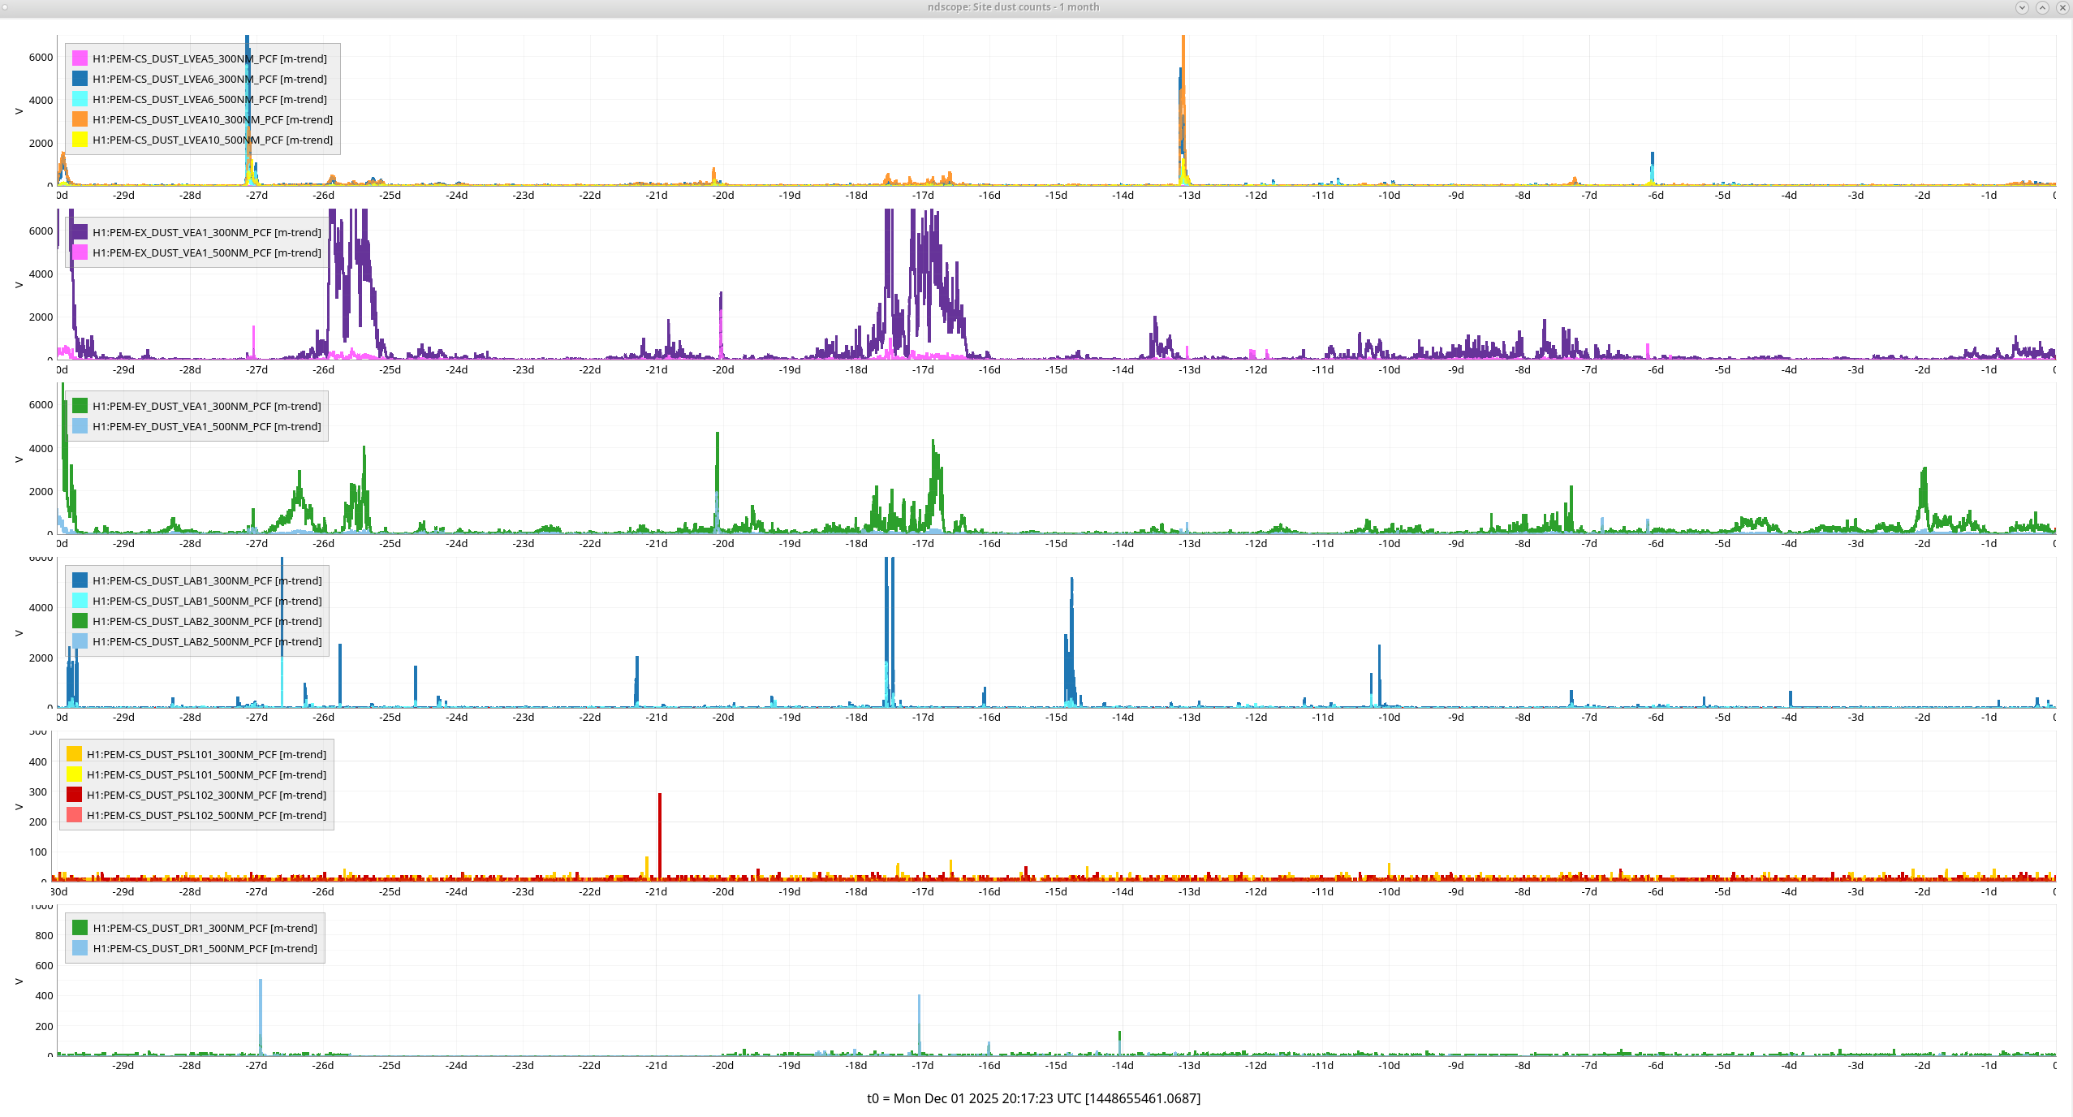Toggle the H1:PEM-CS_DUST_LAB2_300NM_PCF legend label
Screen dimensions: 2073x1117
(x=207, y=621)
